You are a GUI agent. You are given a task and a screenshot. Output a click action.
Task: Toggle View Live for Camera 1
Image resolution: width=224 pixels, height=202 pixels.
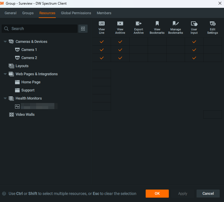[x=101, y=50]
